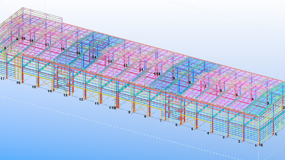Click grid label A on the roof
285x160 pixels.
(x=17, y=39)
